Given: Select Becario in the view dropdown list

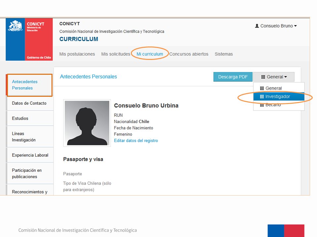Looking at the screenshot, I should click(279, 105).
